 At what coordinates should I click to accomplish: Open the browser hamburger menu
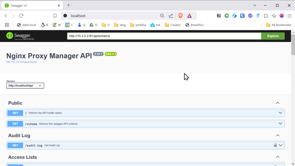pos(289,16)
